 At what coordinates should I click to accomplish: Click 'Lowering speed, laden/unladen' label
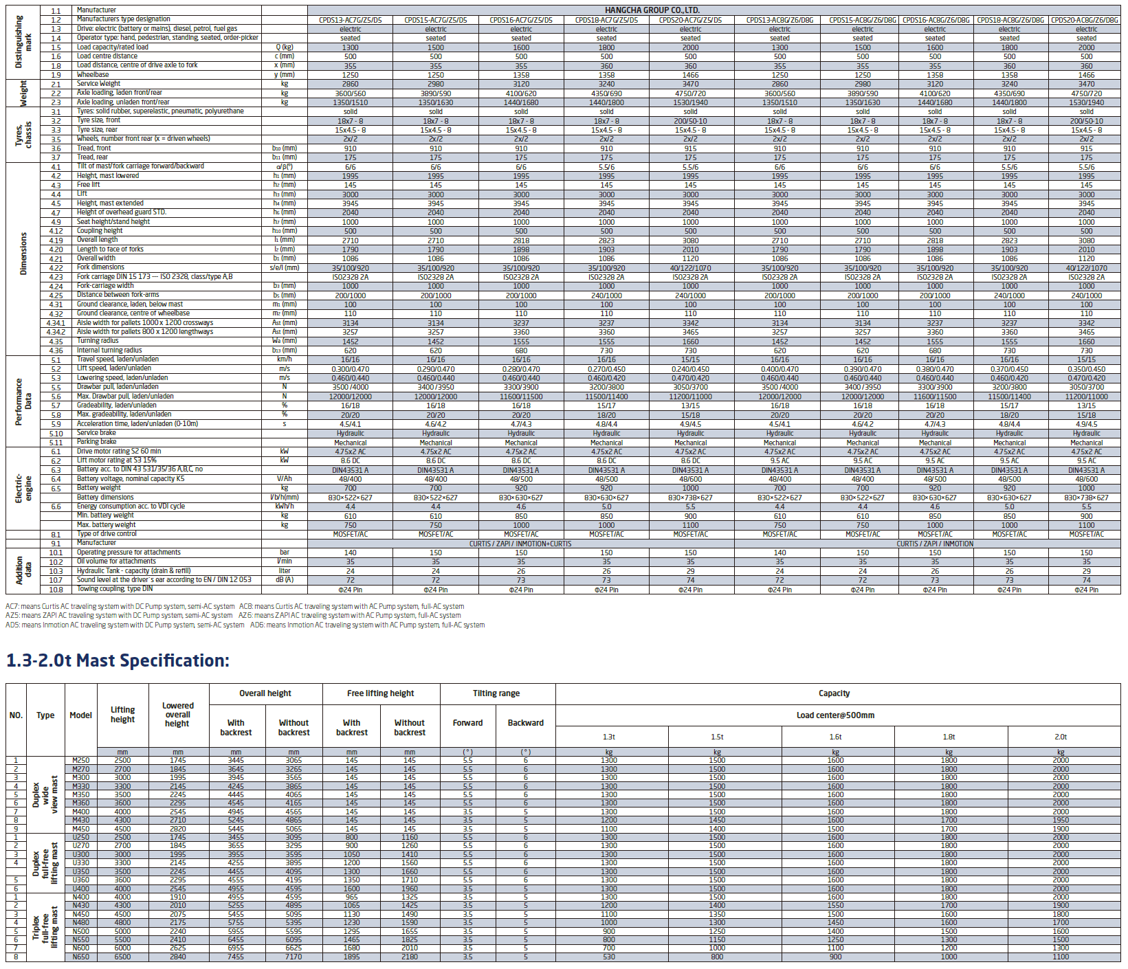coord(122,378)
